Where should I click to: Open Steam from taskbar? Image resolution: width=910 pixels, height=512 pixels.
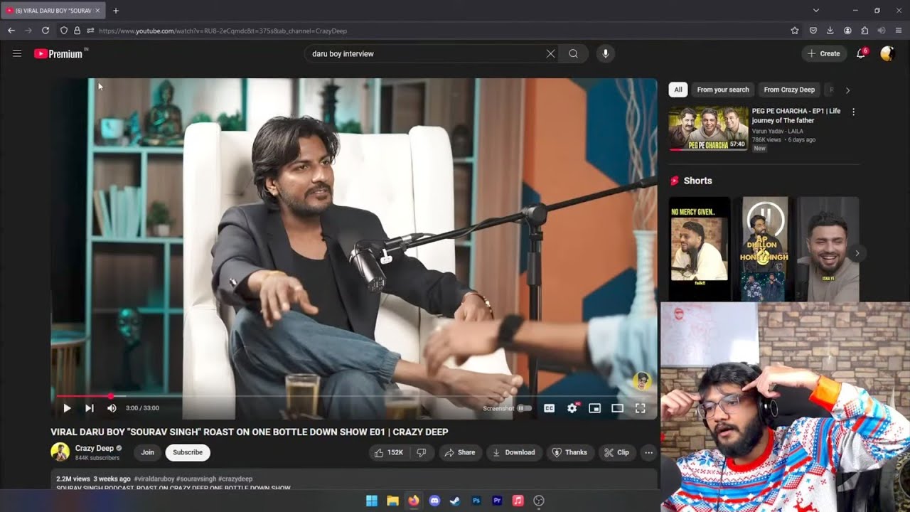click(455, 501)
